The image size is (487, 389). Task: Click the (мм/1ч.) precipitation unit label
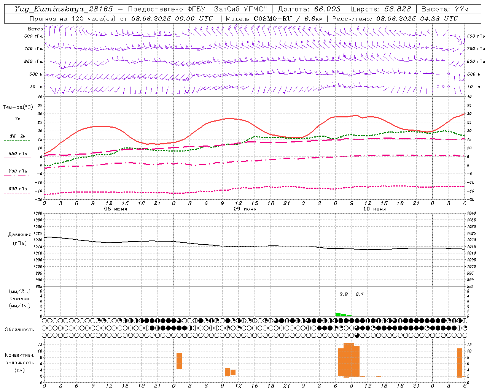[19, 306]
